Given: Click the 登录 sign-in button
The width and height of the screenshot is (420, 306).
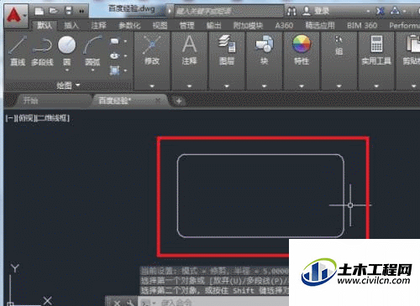Looking at the screenshot, I should (315, 11).
